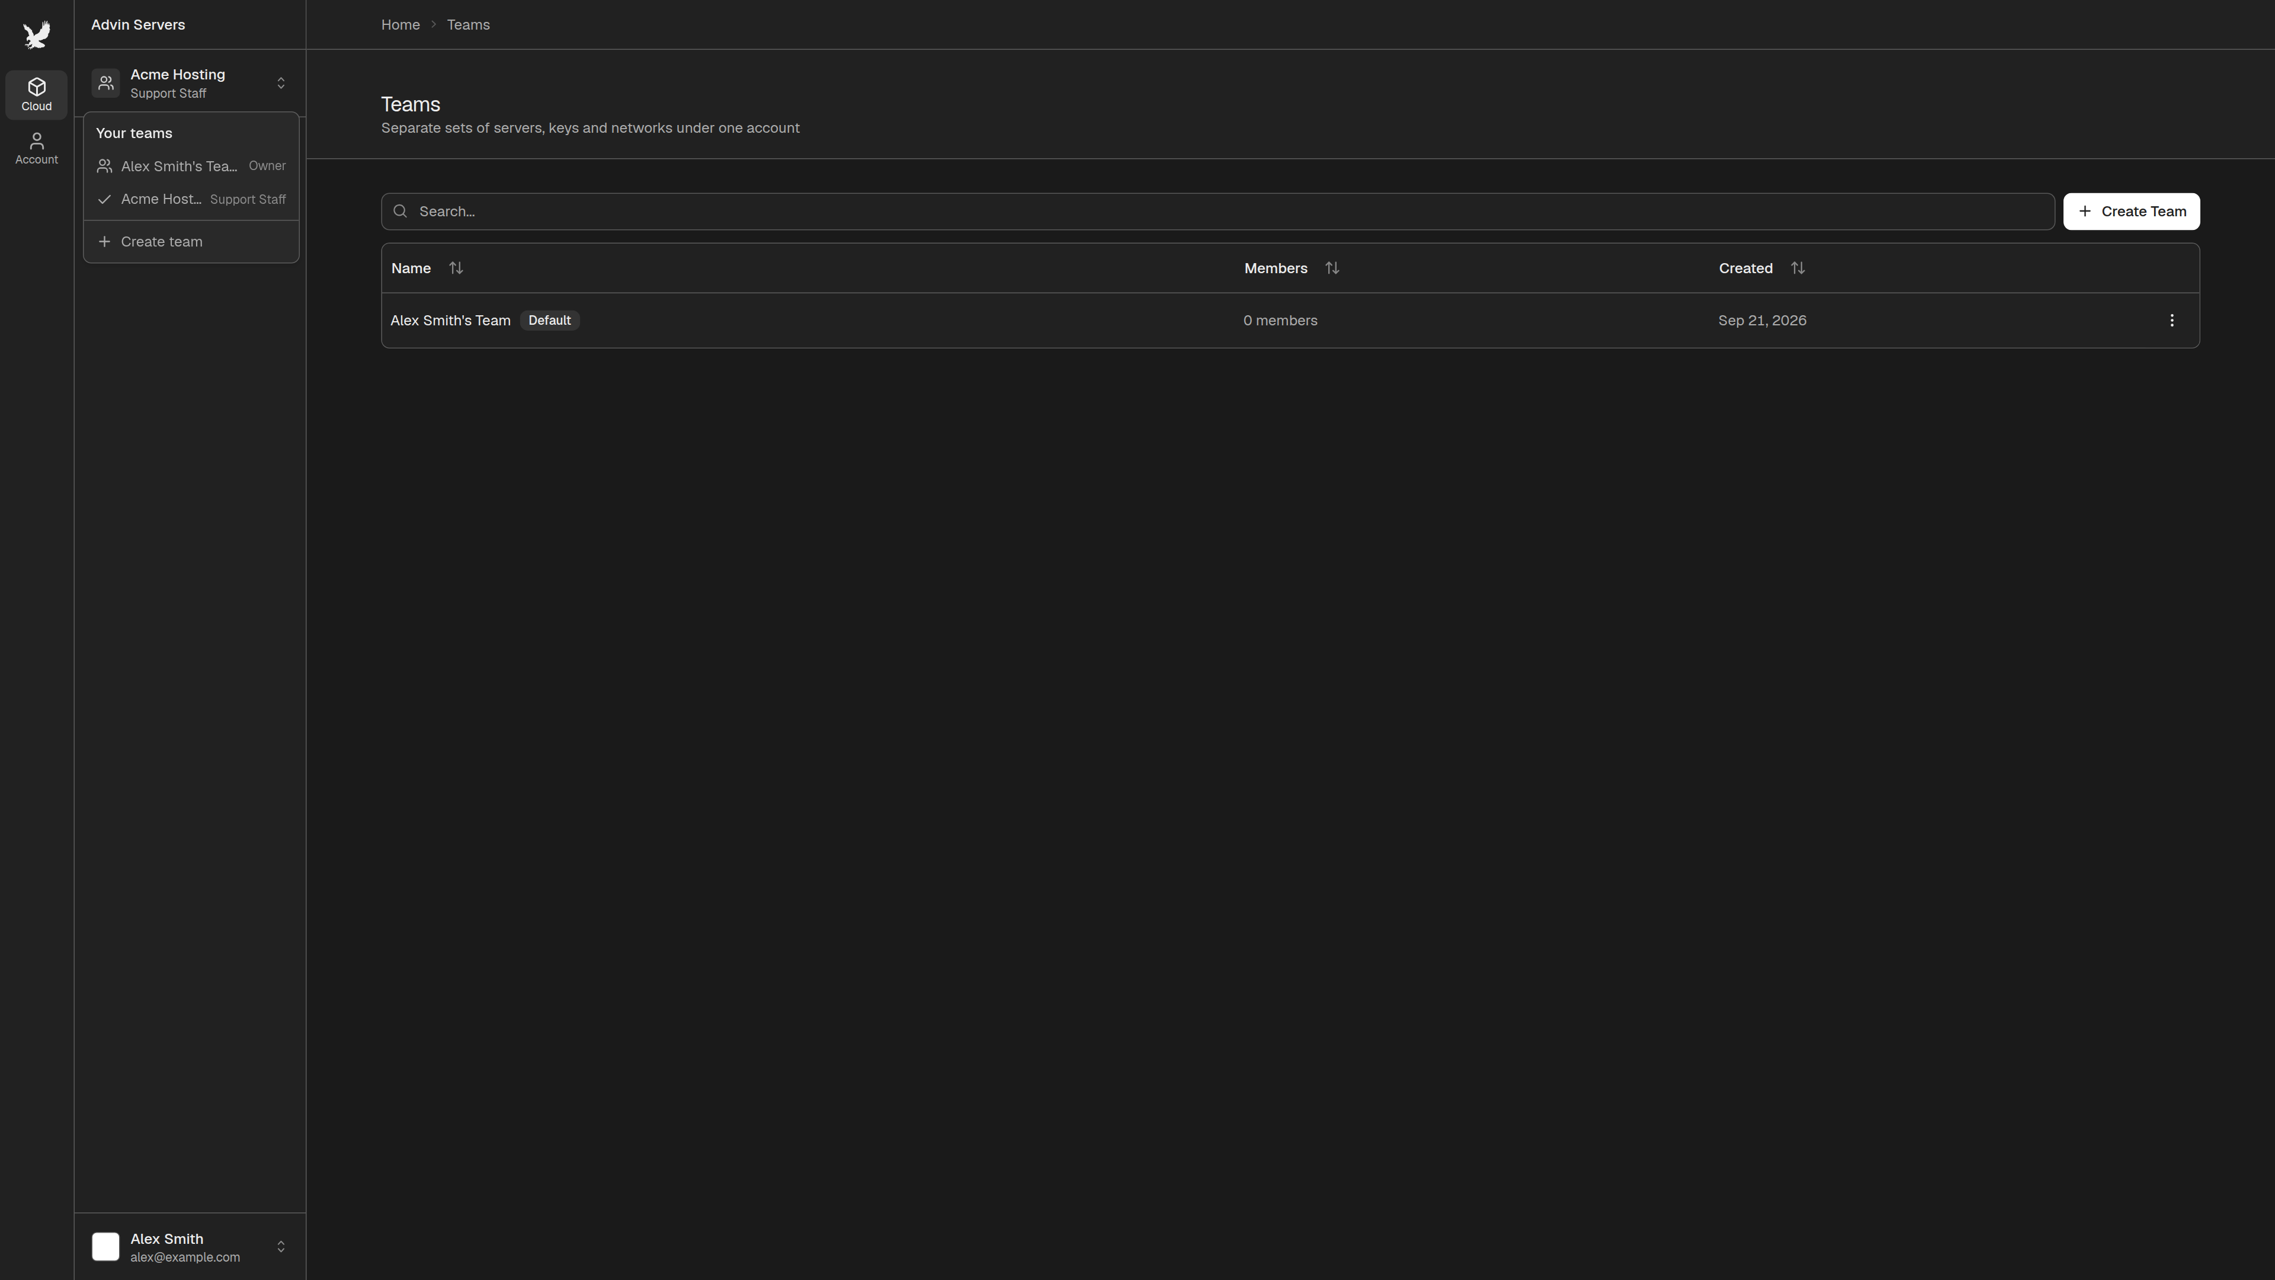Open the Alex Smith's Team table row
The width and height of the screenshot is (2275, 1280).
point(1290,321)
